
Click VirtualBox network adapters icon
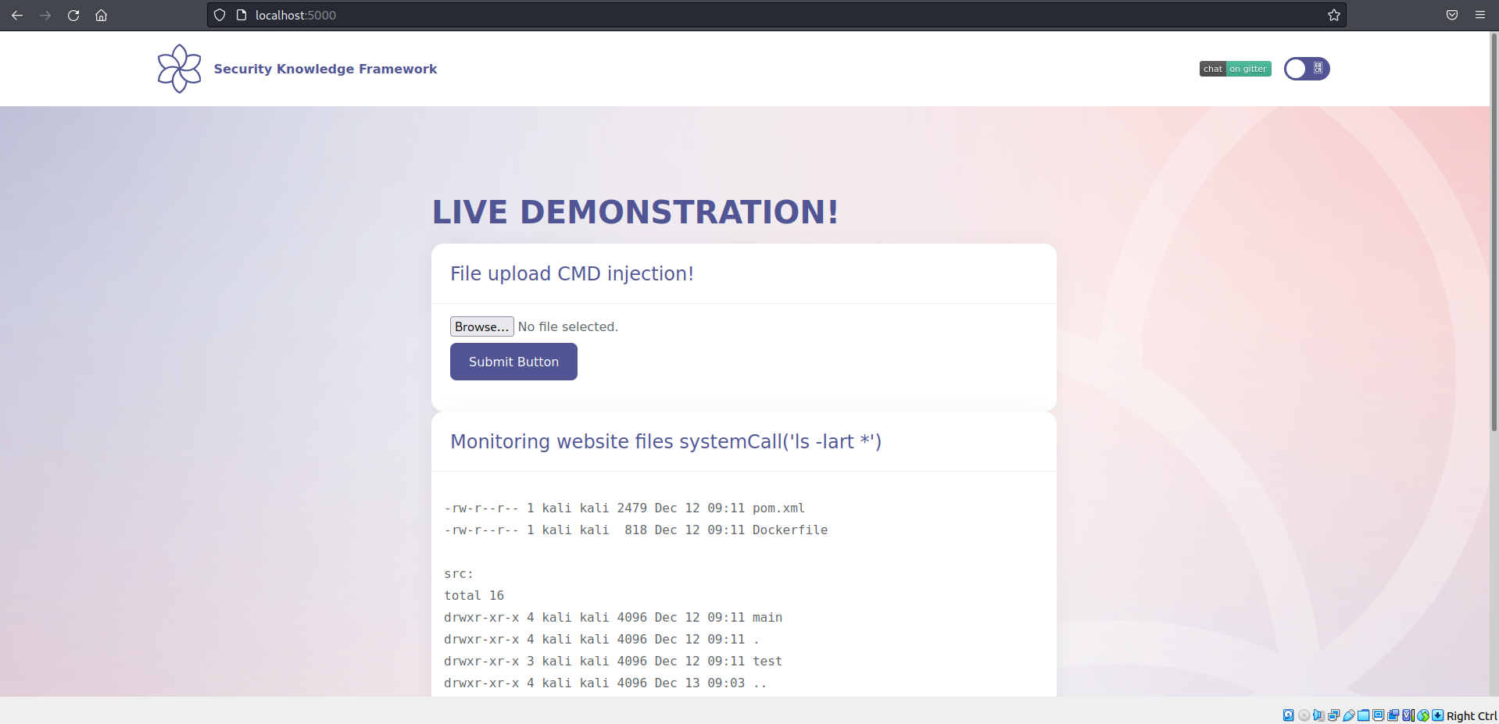(x=1333, y=715)
